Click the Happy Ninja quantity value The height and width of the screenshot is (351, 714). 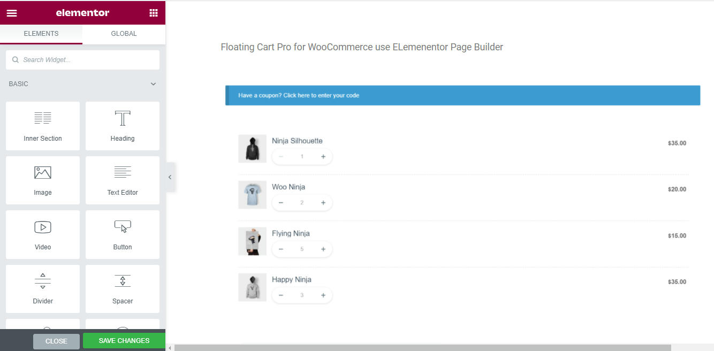[x=302, y=295]
